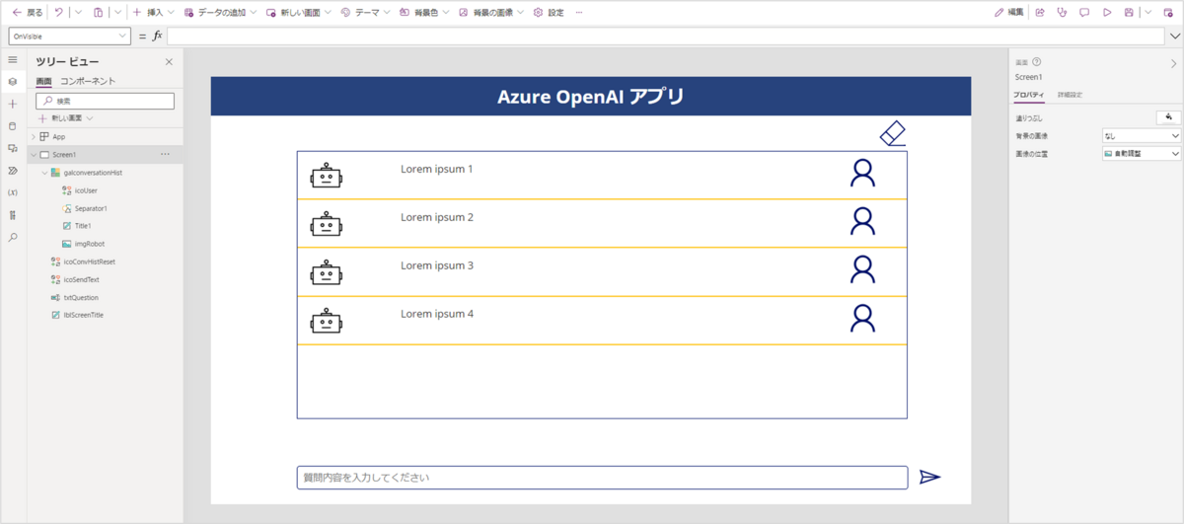Open 設定 settings
Screen dimensions: 1184x524
coord(549,12)
